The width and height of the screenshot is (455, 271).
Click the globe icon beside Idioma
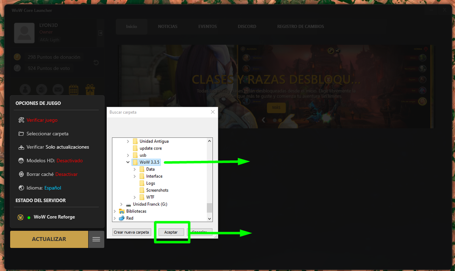[x=21, y=188]
